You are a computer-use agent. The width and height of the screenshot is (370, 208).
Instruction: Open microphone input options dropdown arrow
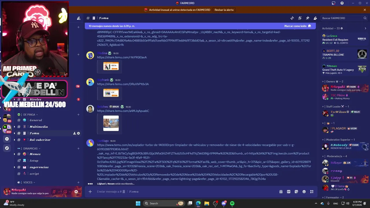point(59,192)
